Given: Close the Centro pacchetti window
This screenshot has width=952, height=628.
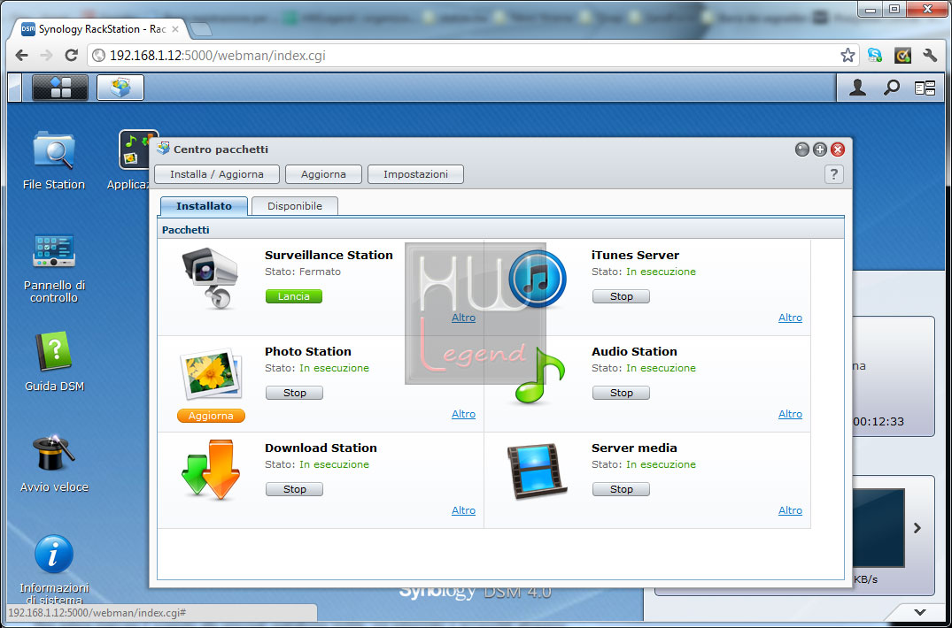Looking at the screenshot, I should tap(837, 149).
